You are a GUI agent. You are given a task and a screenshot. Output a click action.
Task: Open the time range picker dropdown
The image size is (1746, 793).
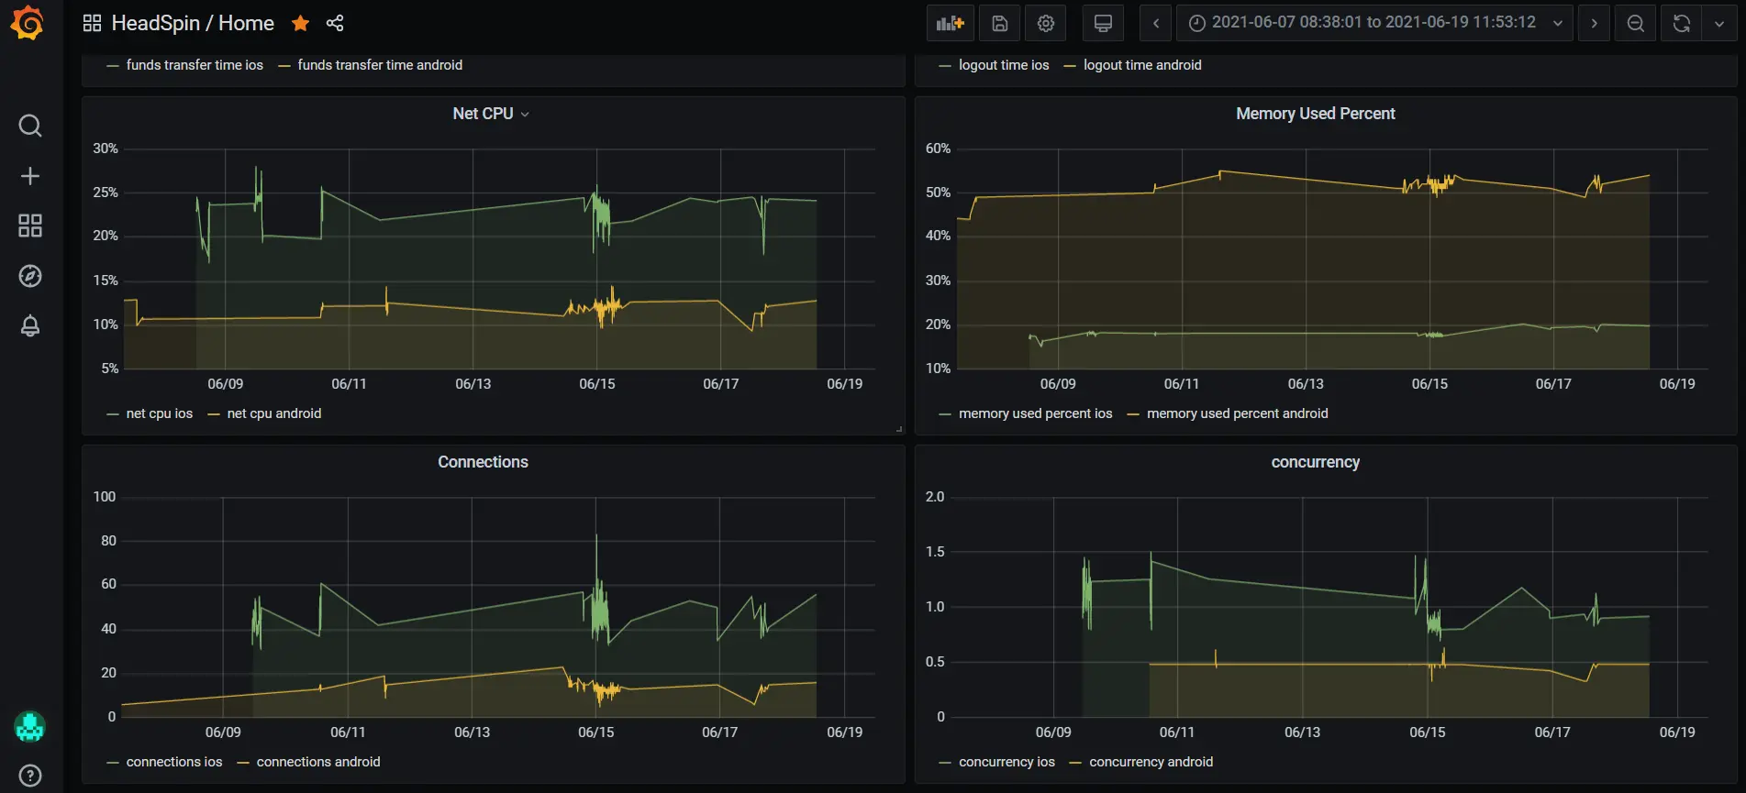pyautogui.click(x=1373, y=23)
